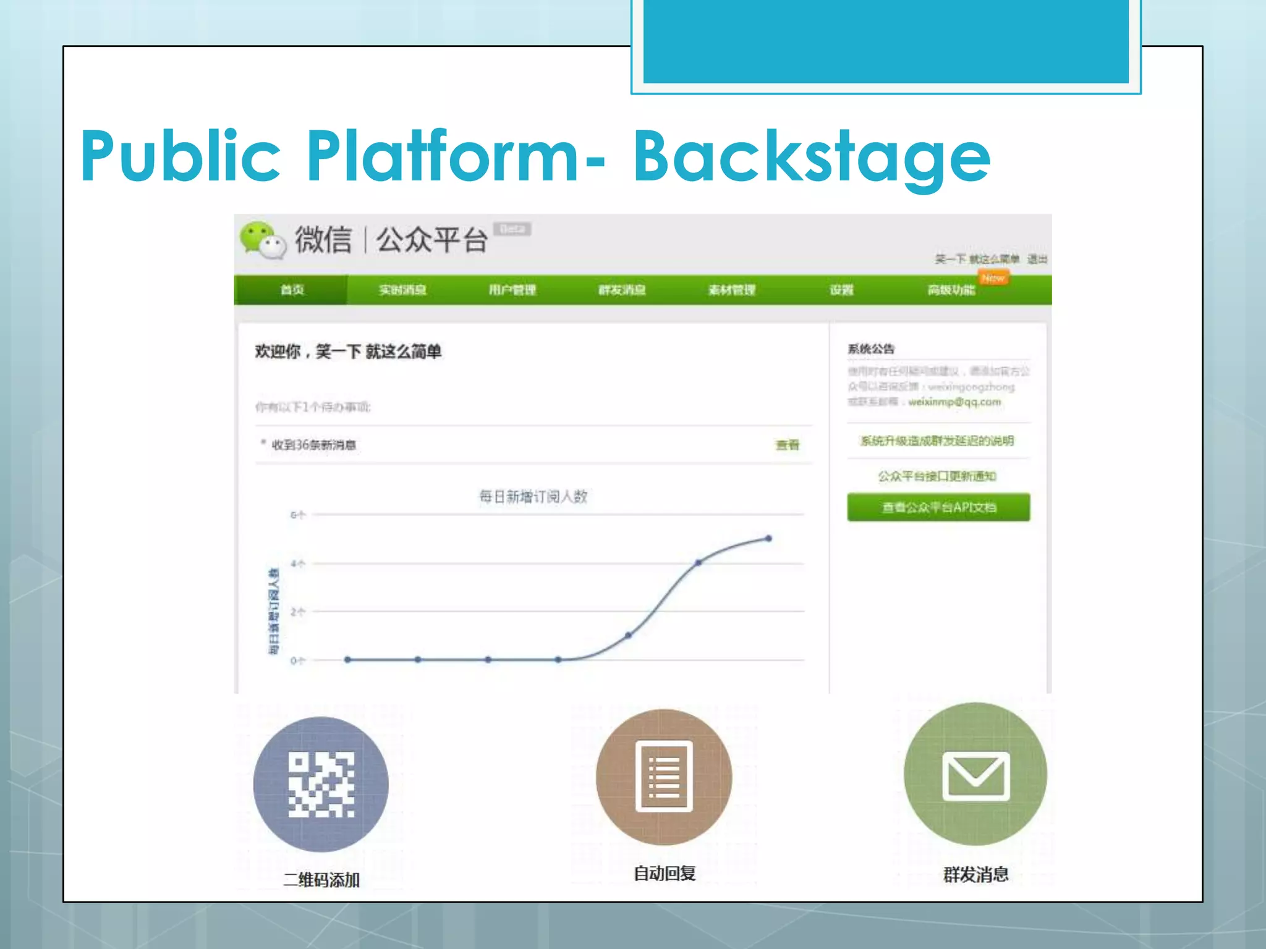Click the chart data point at 4个
This screenshot has width=1266, height=949.
click(698, 562)
